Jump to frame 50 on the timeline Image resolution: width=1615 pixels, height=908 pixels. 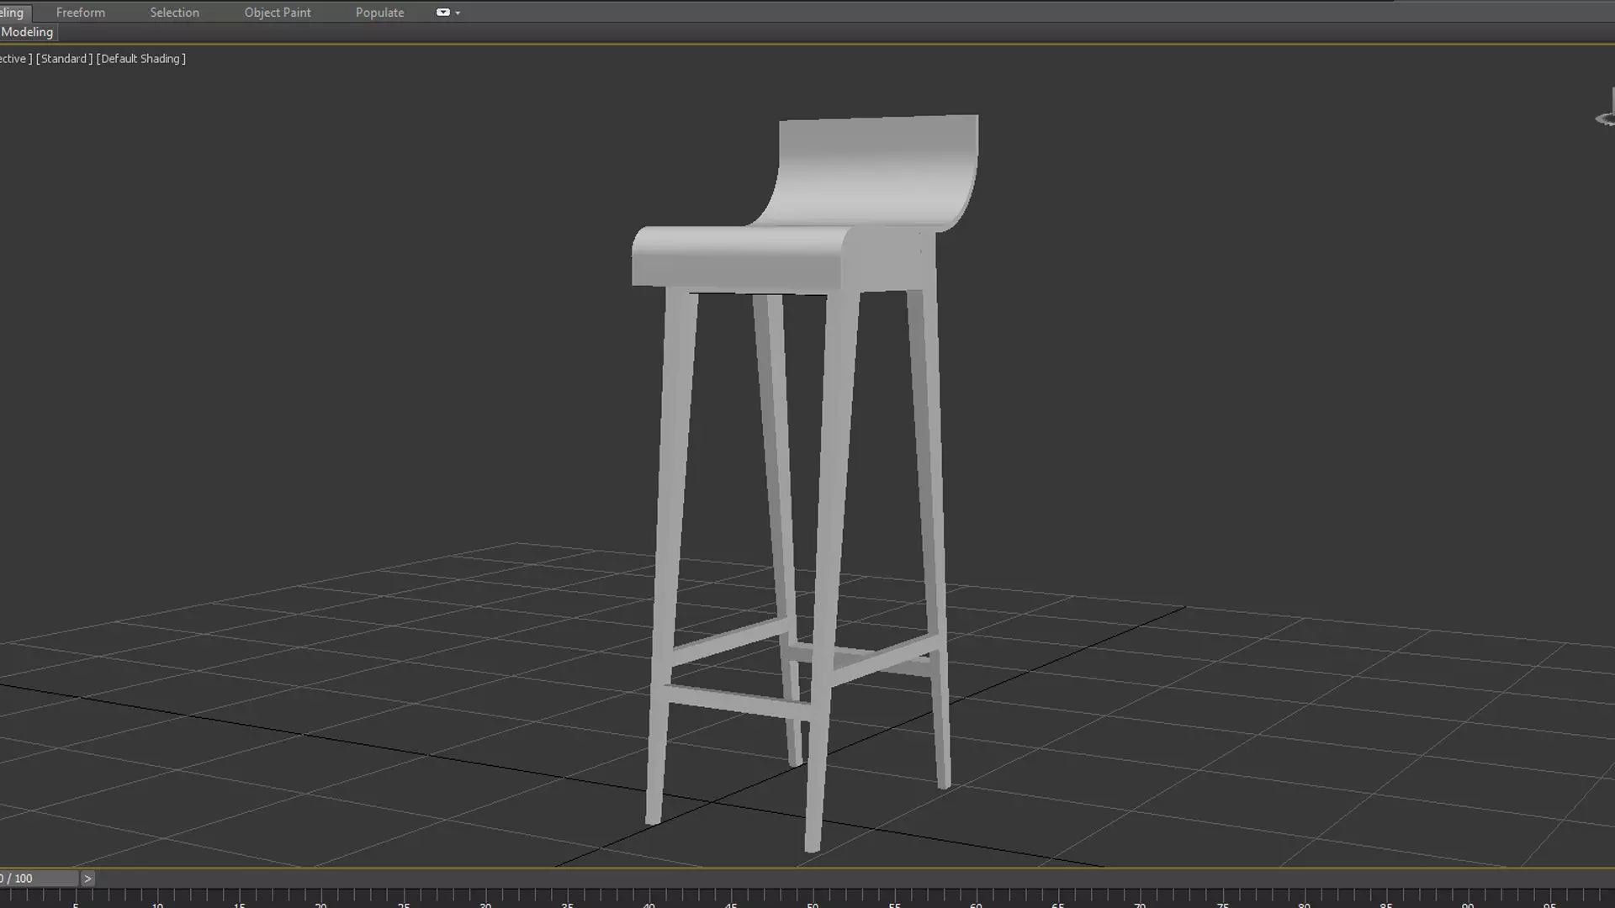tap(813, 902)
